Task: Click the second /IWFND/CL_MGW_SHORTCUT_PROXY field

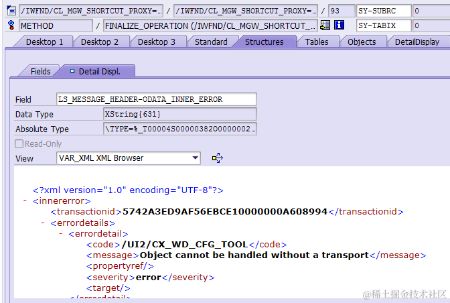Action: [246, 11]
